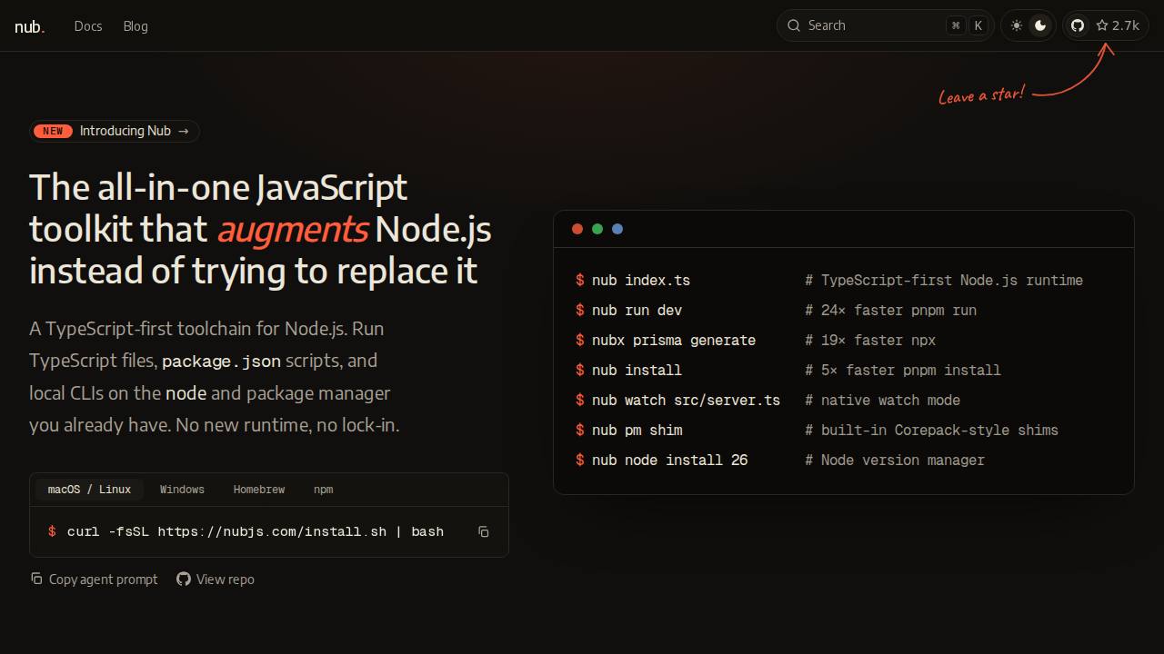1164x654 pixels.
Task: Select the Windows install tab
Action: pos(182,490)
